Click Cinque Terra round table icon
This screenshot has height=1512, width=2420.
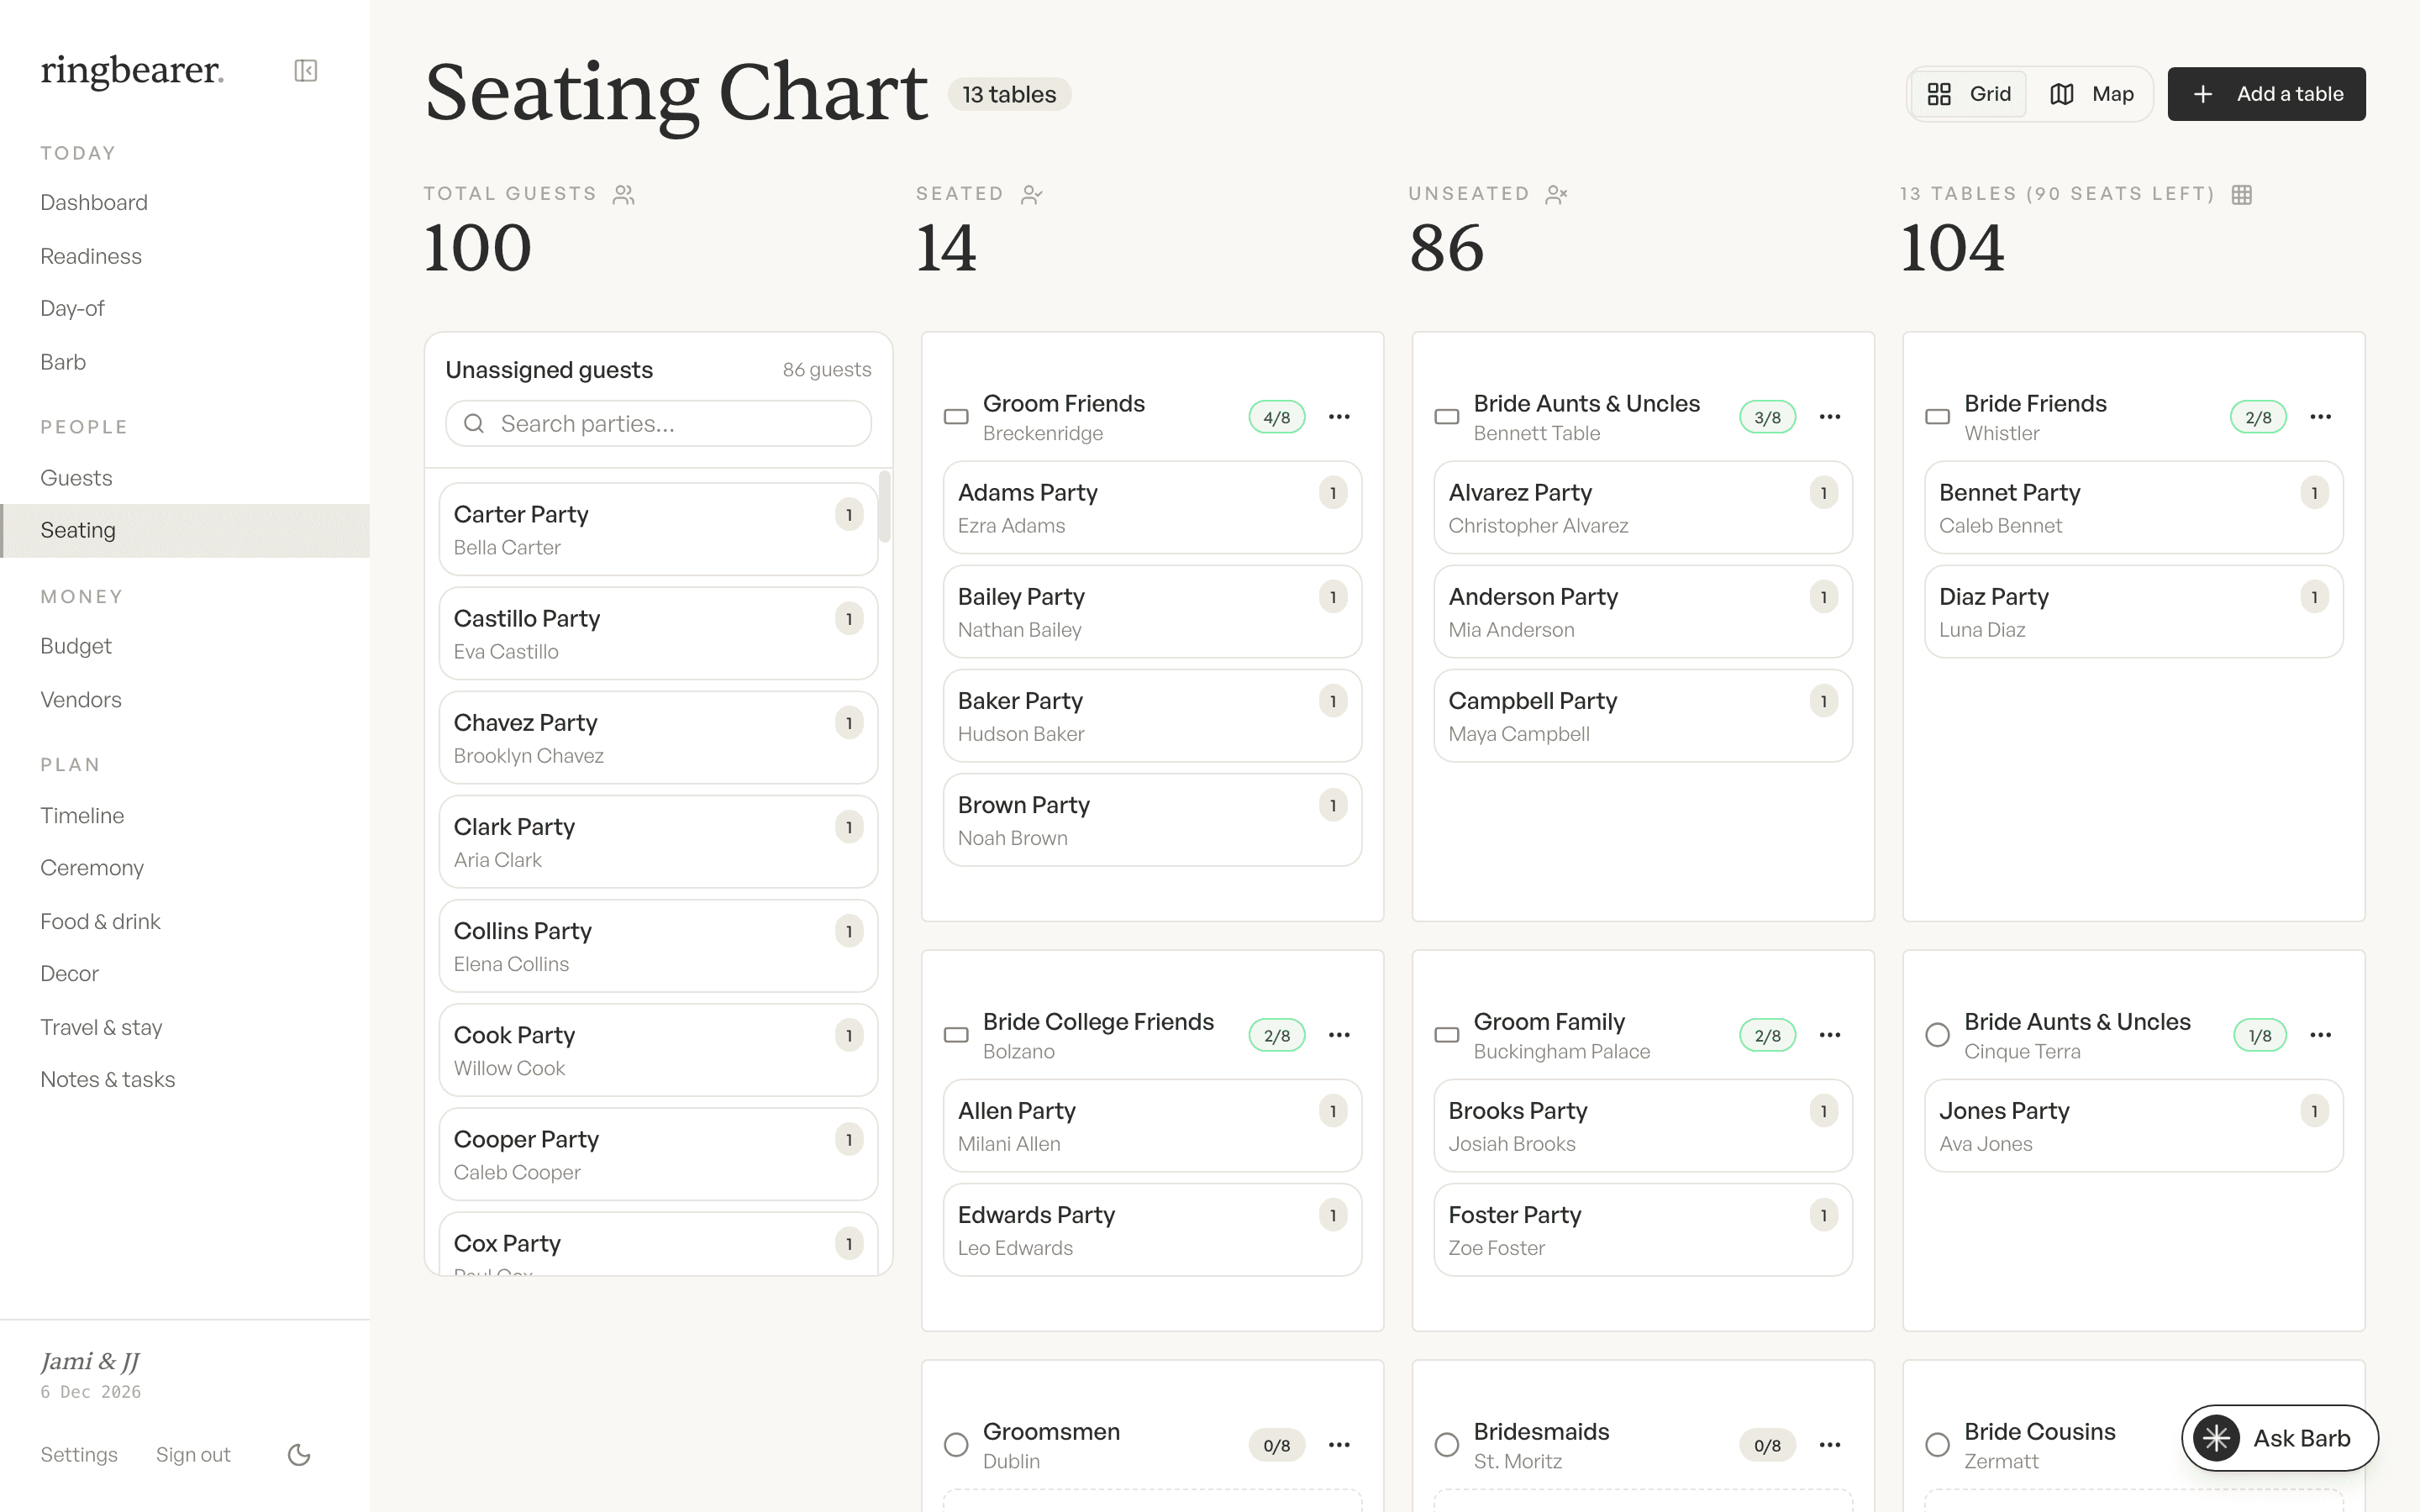pyautogui.click(x=1938, y=1035)
